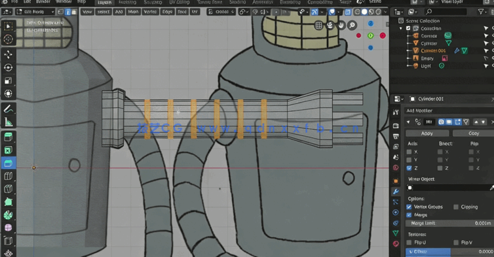
Task: Click the eyedropper for Mirror Object
Action: [491, 188]
